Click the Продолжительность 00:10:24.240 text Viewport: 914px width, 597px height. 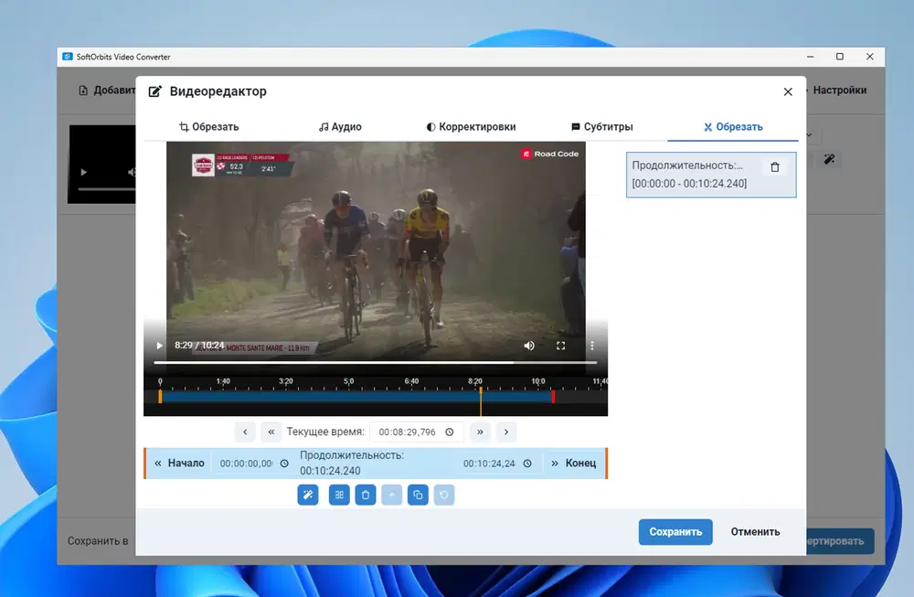point(352,463)
